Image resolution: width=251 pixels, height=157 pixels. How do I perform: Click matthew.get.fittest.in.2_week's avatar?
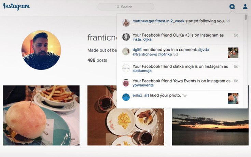(x=126, y=23)
